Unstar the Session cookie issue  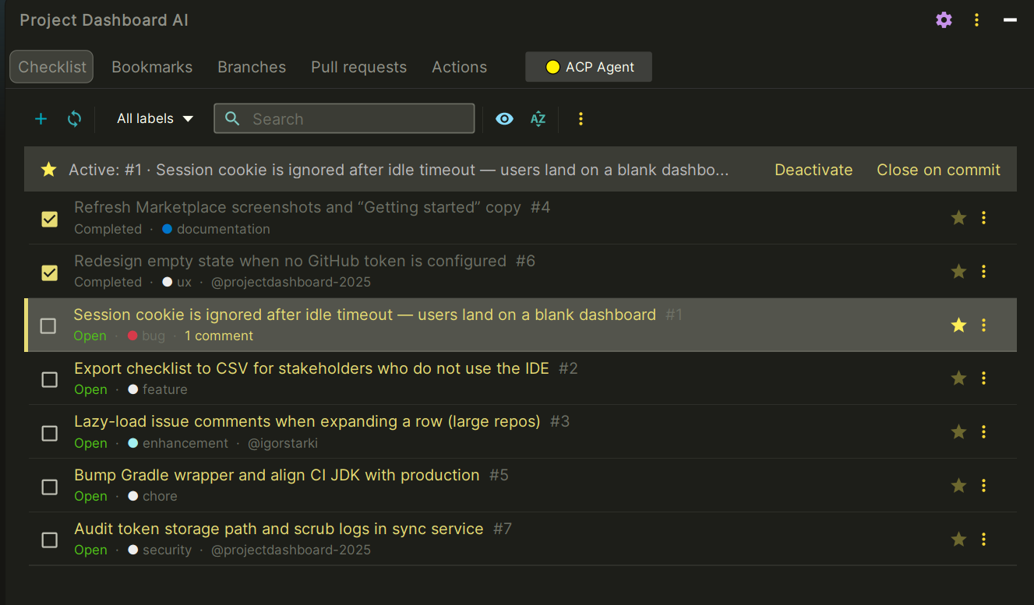pos(958,325)
